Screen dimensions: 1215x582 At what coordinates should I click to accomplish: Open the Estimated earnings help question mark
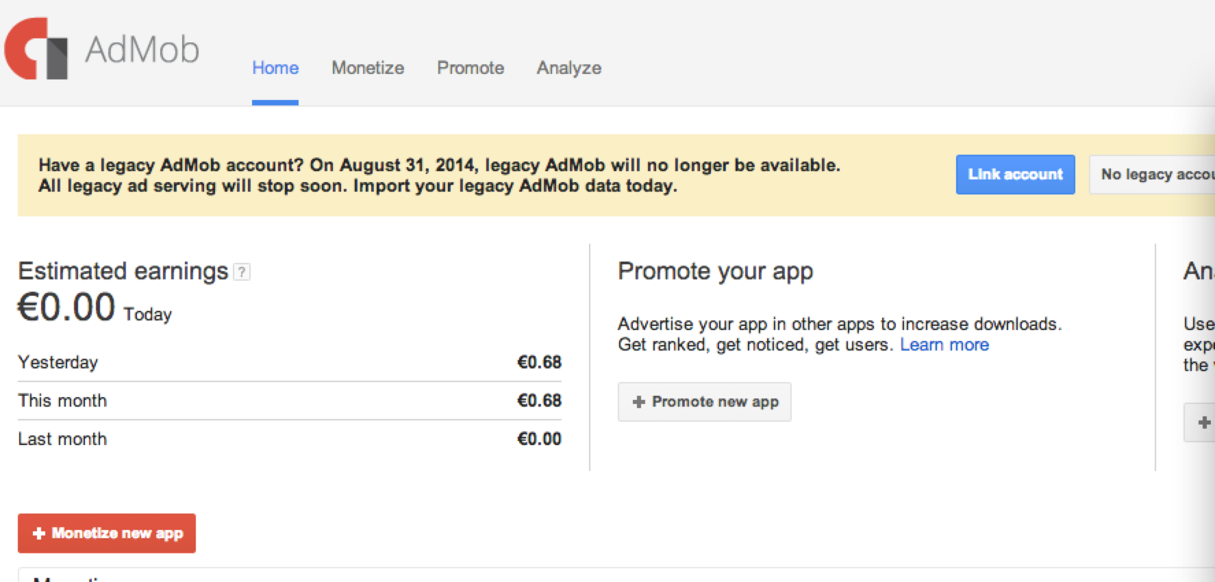242,272
